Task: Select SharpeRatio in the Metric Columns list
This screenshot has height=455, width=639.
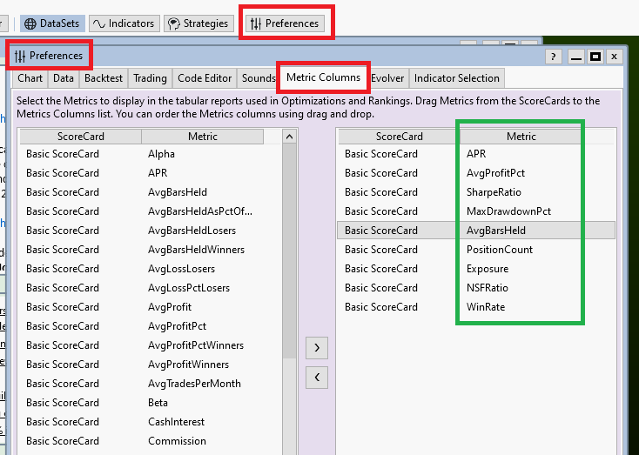Action: [x=494, y=192]
